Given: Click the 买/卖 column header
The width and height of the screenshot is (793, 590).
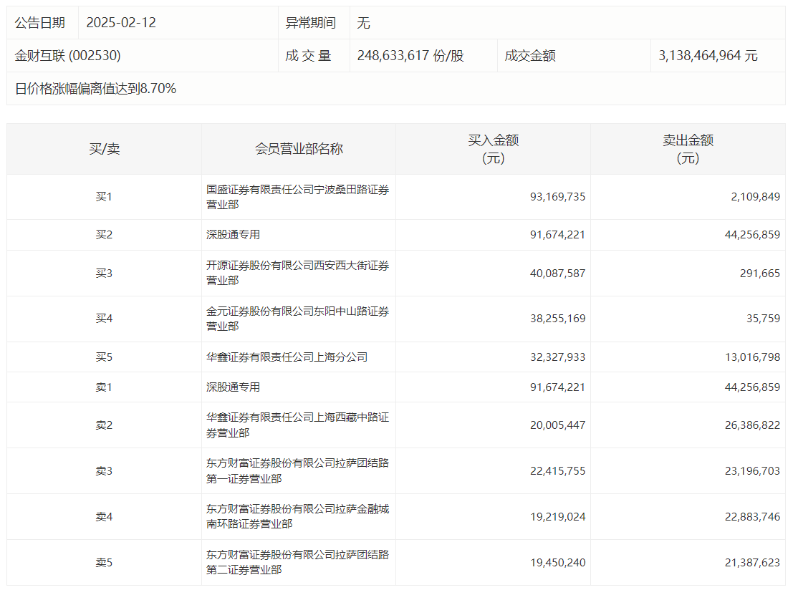Looking at the screenshot, I should [104, 149].
